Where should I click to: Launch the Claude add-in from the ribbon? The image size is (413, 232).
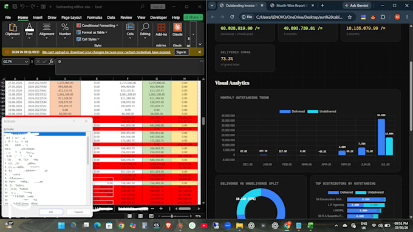coord(177,30)
